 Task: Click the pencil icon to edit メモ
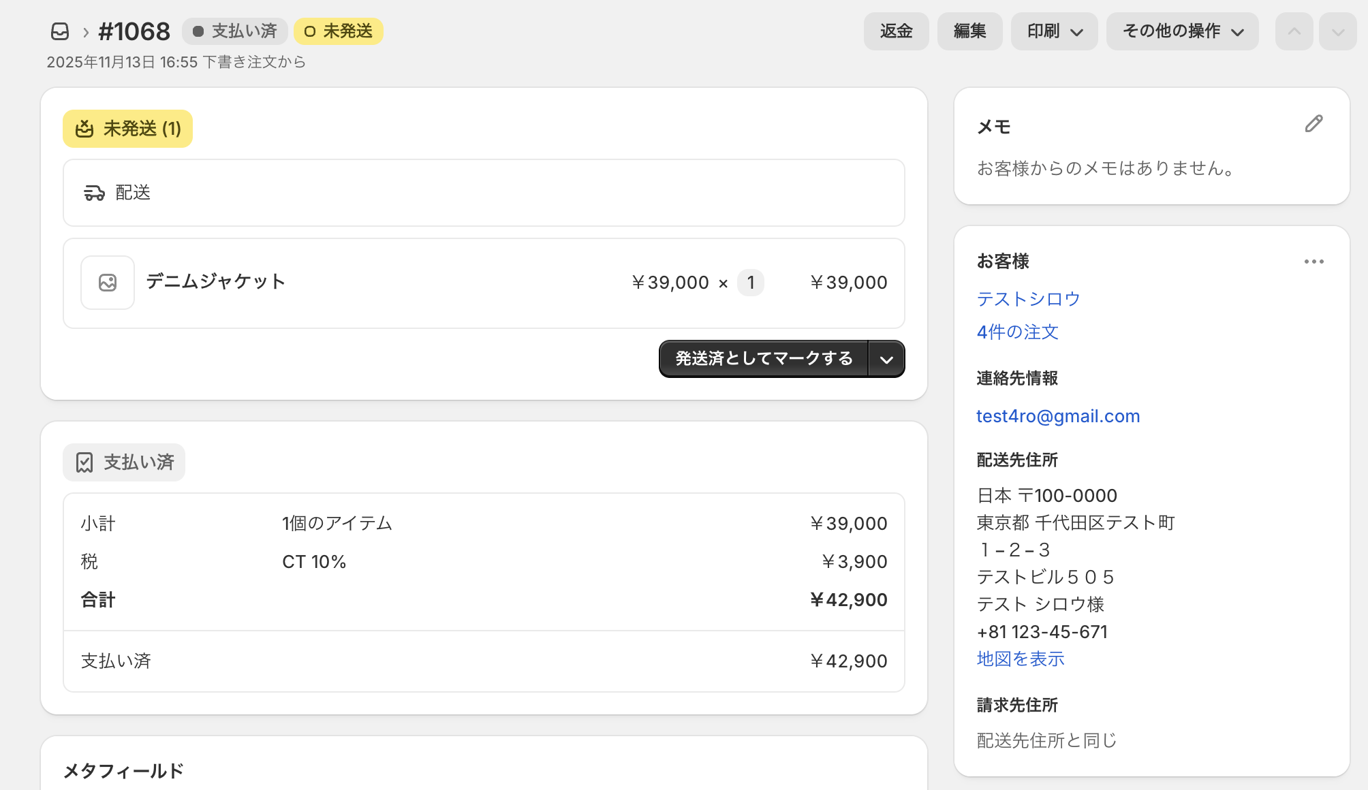pyautogui.click(x=1313, y=124)
